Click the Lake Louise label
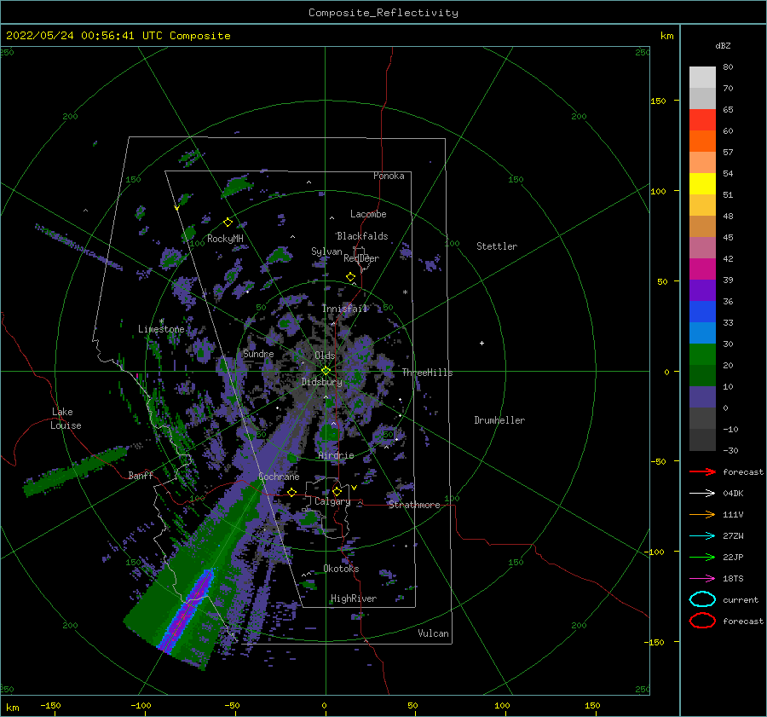Screen dimensions: 767x717 point(66,419)
